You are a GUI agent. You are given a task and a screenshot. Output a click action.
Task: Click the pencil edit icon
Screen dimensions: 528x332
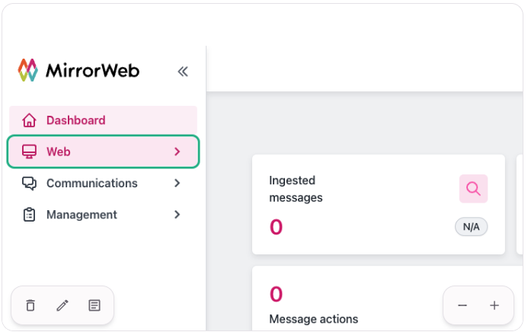point(62,305)
